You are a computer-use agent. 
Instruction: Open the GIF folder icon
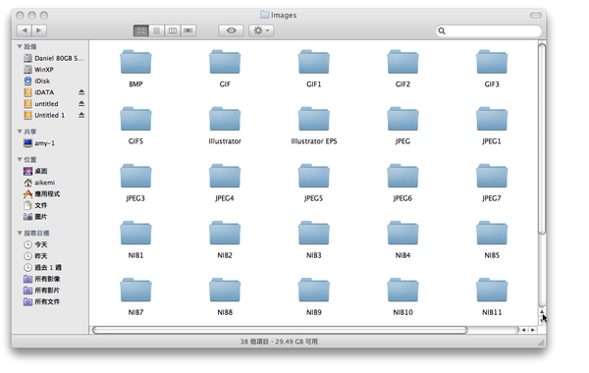[x=225, y=62]
